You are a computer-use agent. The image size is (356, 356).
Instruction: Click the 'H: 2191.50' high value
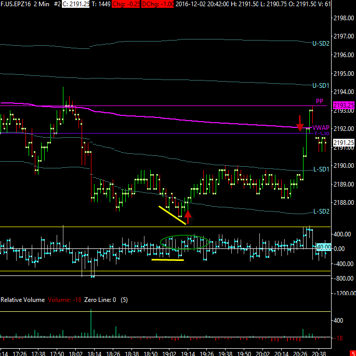245,4
